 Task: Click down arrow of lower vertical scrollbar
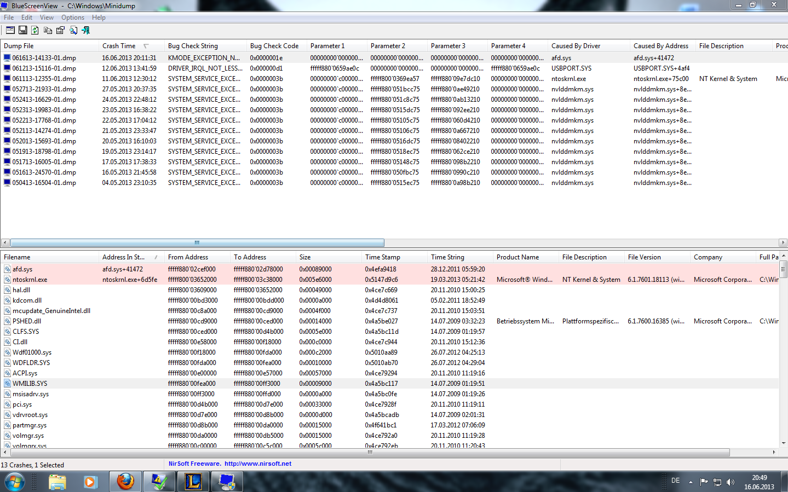pos(783,443)
